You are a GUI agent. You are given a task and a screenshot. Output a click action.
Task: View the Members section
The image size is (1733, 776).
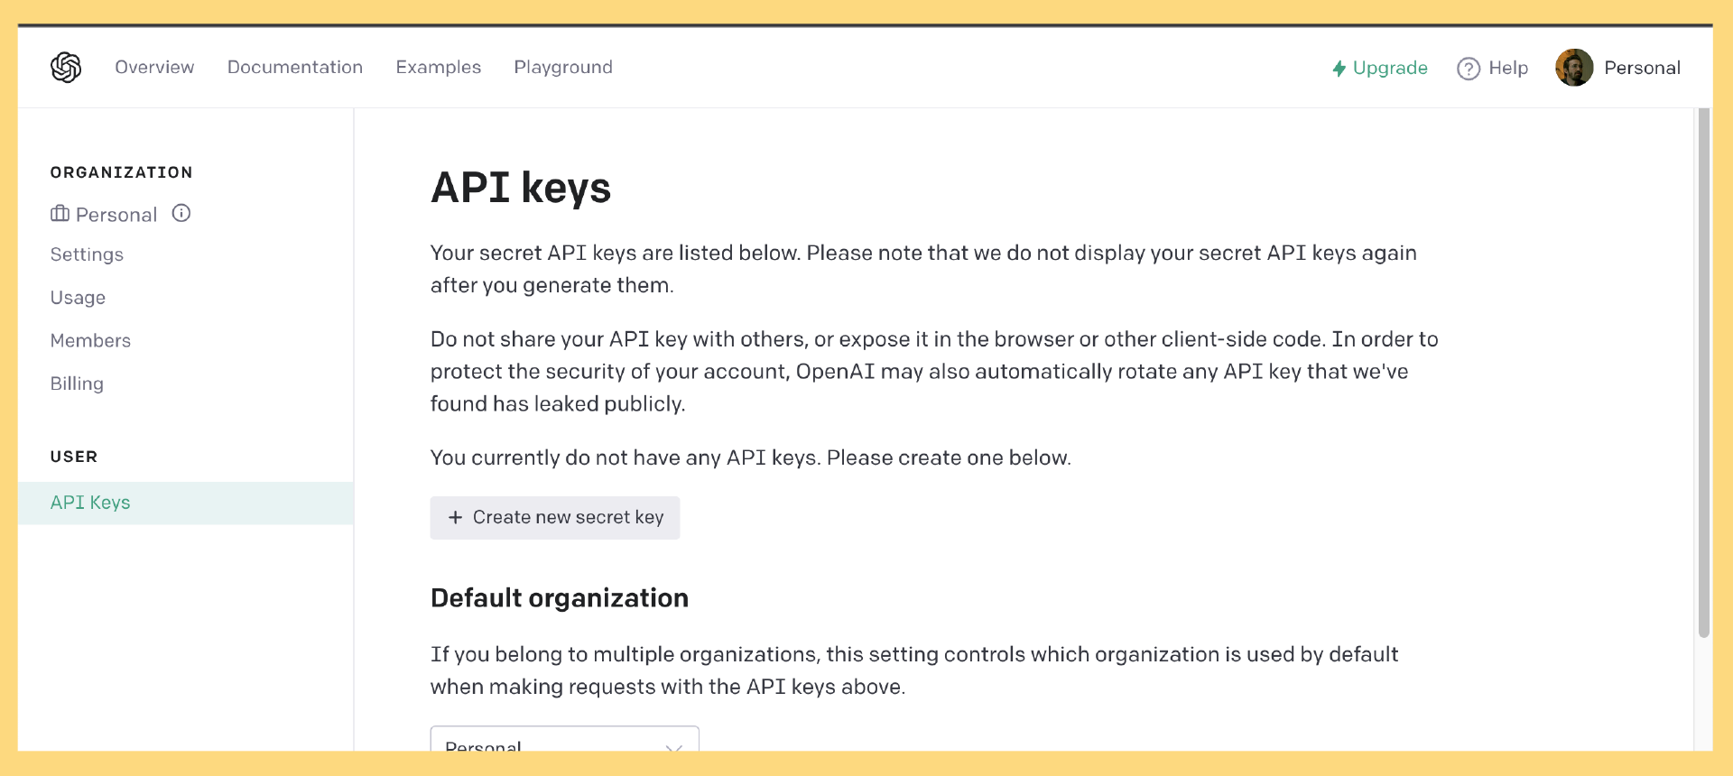coord(90,341)
